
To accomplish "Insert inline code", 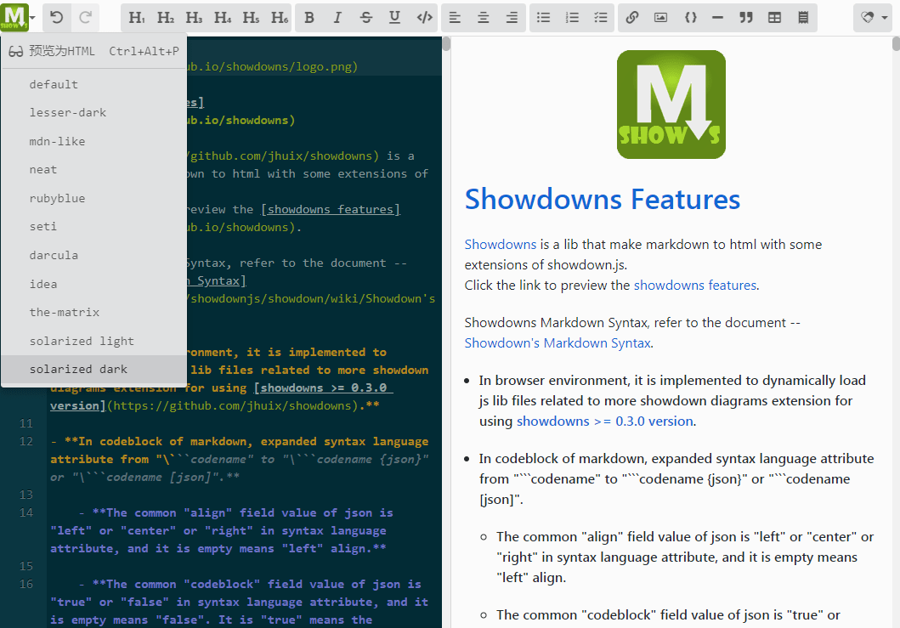I will click(424, 17).
